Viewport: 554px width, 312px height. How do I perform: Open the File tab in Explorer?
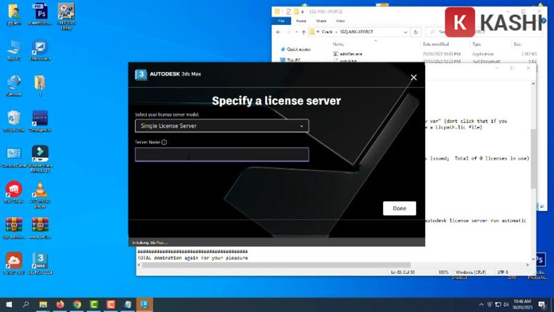click(x=281, y=21)
